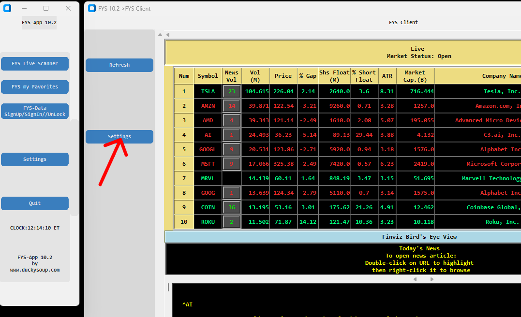Image resolution: width=521 pixels, height=317 pixels.
Task: Select the AMZN symbol cell
Action: 208,106
